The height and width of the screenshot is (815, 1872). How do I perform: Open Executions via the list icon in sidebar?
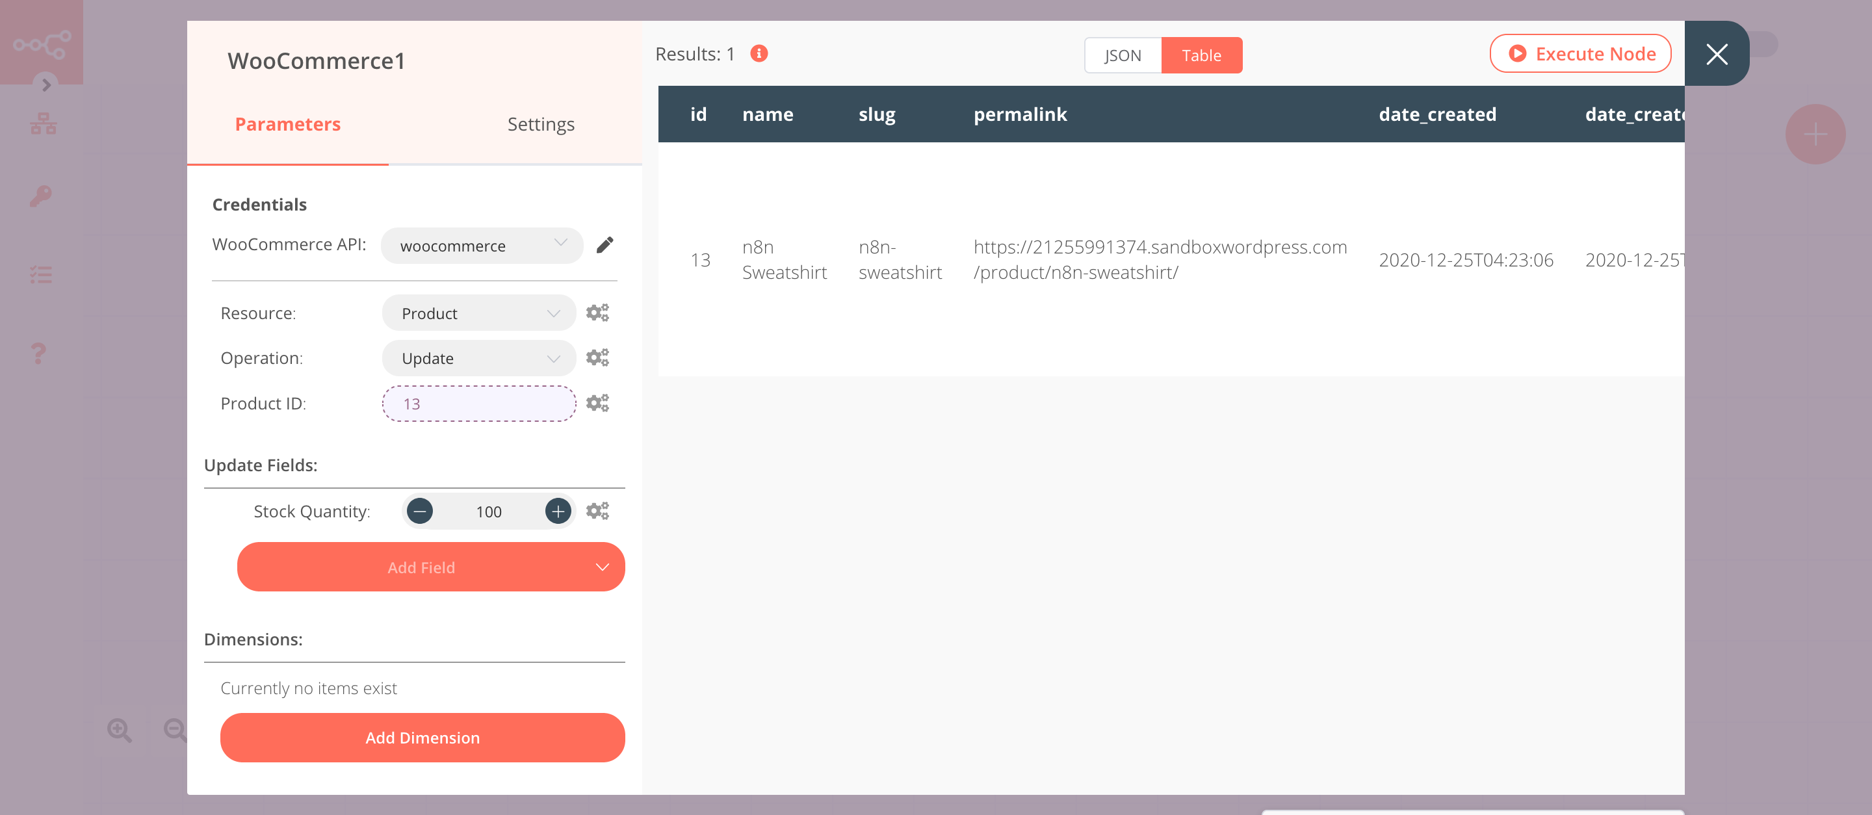(x=42, y=274)
